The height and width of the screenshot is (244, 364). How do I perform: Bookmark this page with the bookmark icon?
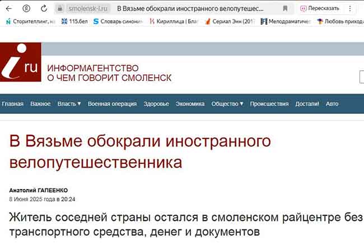pyautogui.click(x=286, y=8)
